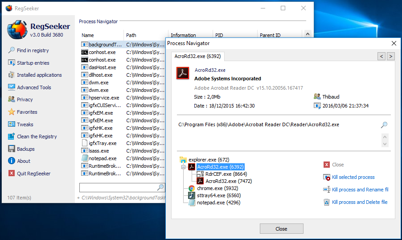The image size is (402, 240).
Task: Click magnifier icon beside AcroRd32 file path
Action: pyautogui.click(x=384, y=125)
